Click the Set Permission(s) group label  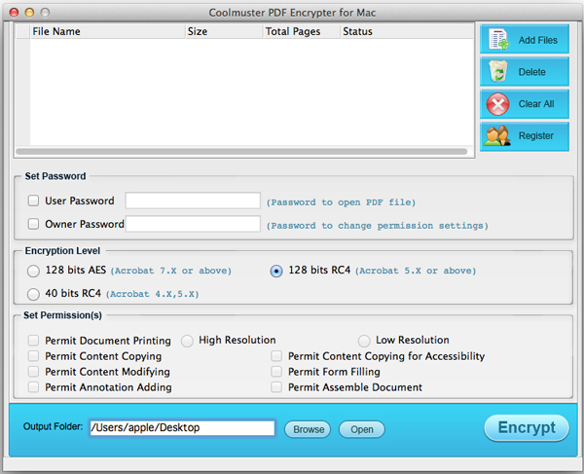(x=62, y=315)
